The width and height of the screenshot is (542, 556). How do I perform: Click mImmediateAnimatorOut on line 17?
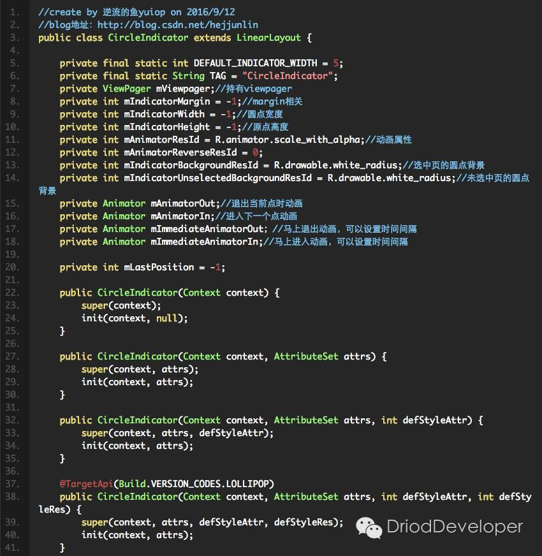(x=207, y=229)
